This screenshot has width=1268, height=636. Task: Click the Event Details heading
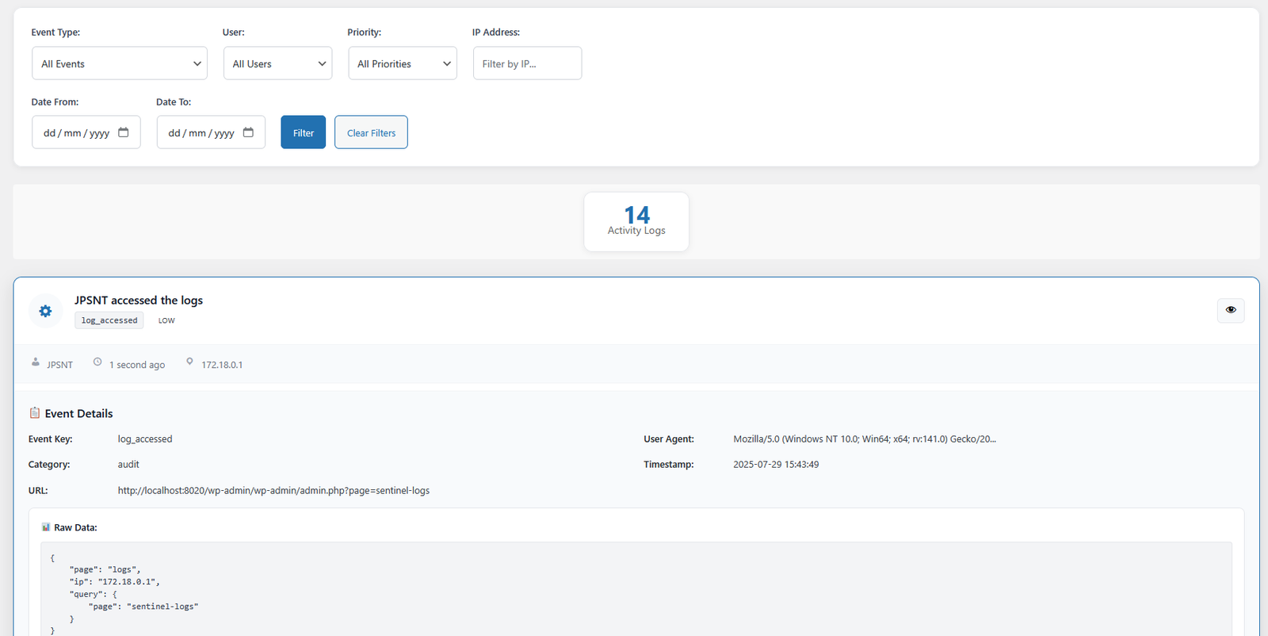[x=78, y=413]
